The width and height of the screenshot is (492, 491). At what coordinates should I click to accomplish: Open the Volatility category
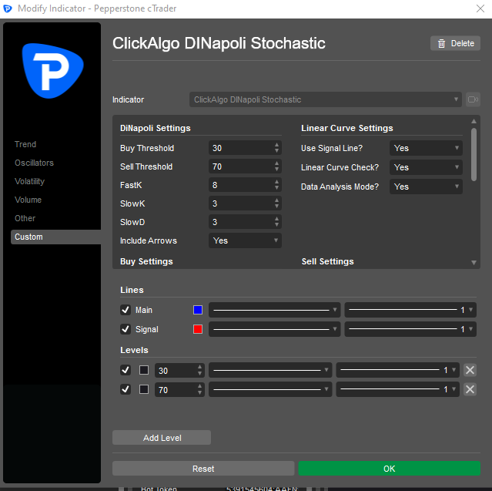click(x=29, y=181)
